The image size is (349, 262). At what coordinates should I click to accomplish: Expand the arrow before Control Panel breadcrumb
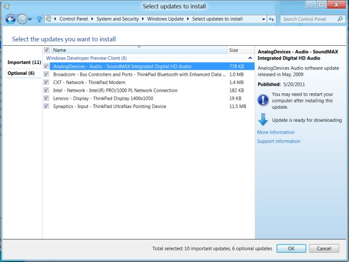click(55, 19)
